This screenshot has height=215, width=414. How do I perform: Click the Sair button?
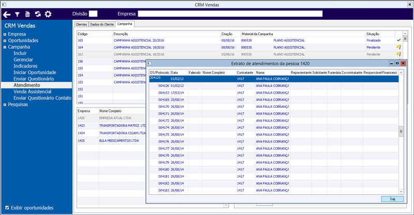(392, 199)
